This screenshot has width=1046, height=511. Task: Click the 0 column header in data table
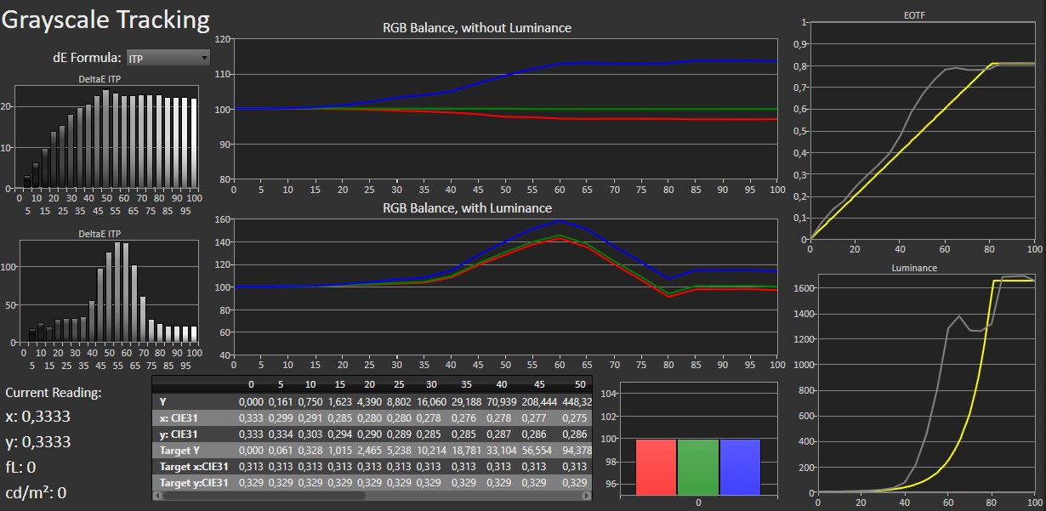tap(251, 384)
